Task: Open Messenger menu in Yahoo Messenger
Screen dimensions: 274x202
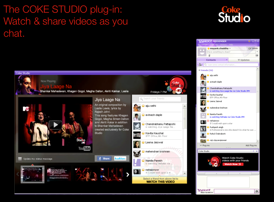Action: coord(203,45)
